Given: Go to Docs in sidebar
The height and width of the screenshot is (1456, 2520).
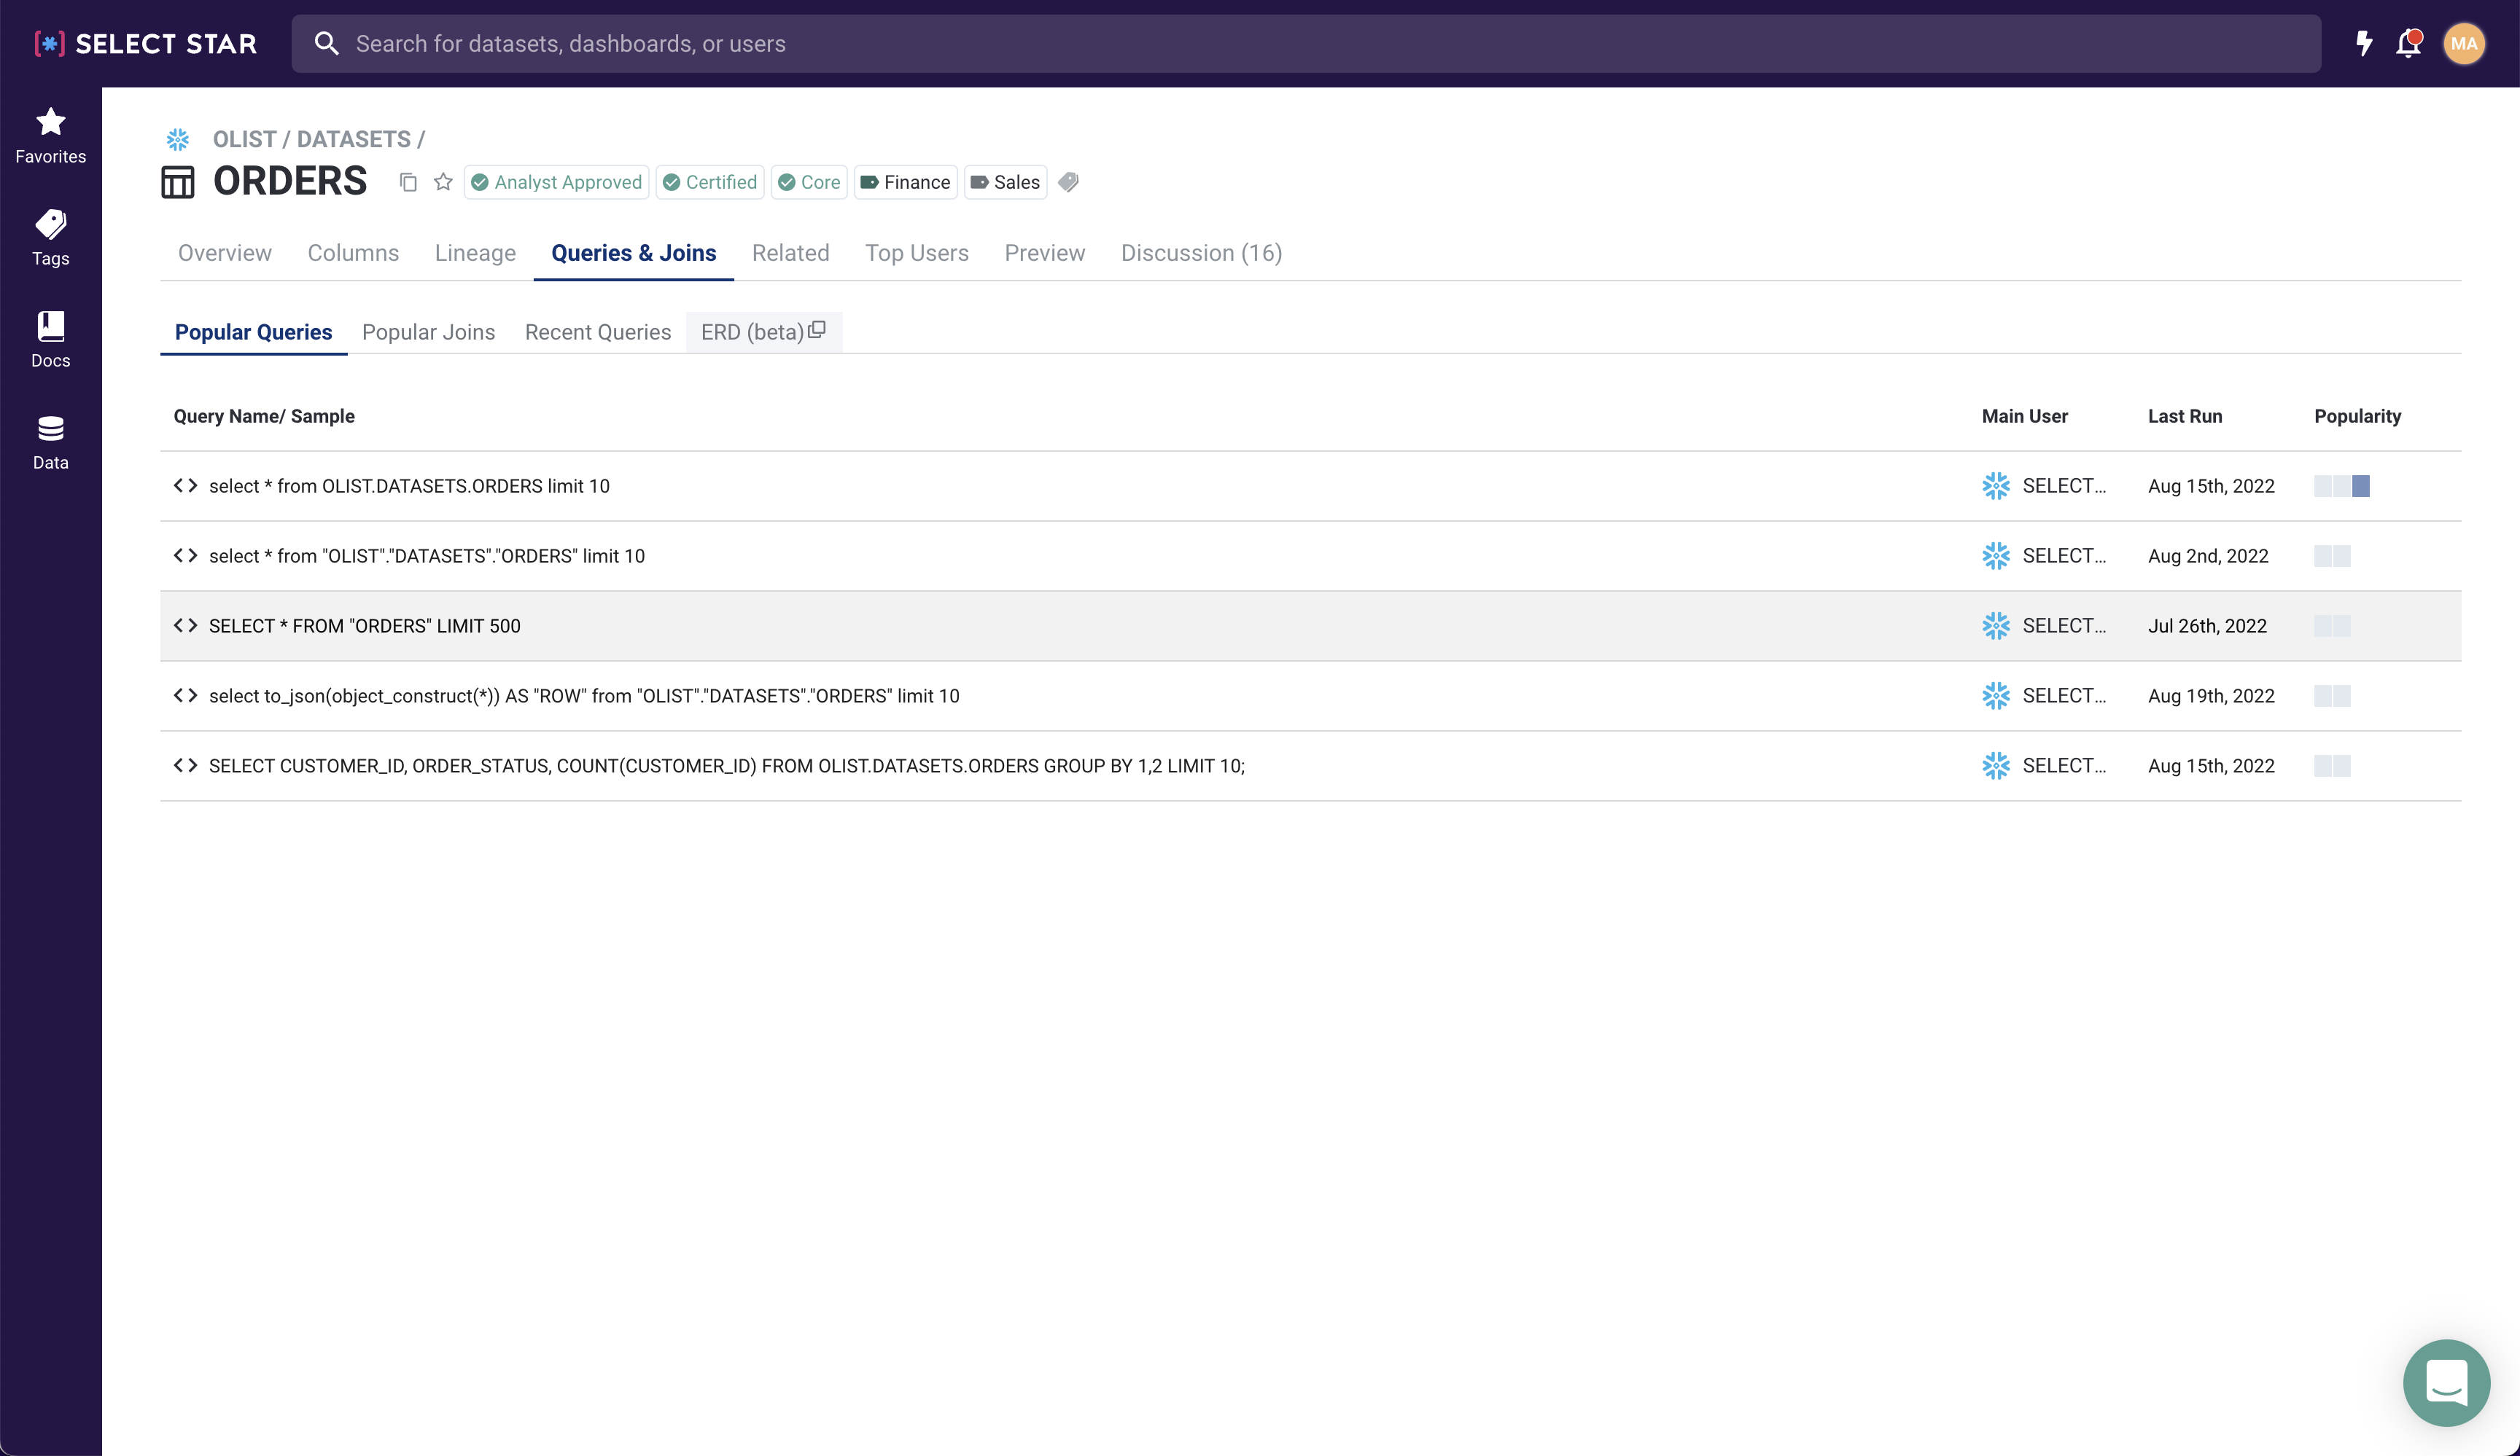Looking at the screenshot, I should click(x=50, y=340).
